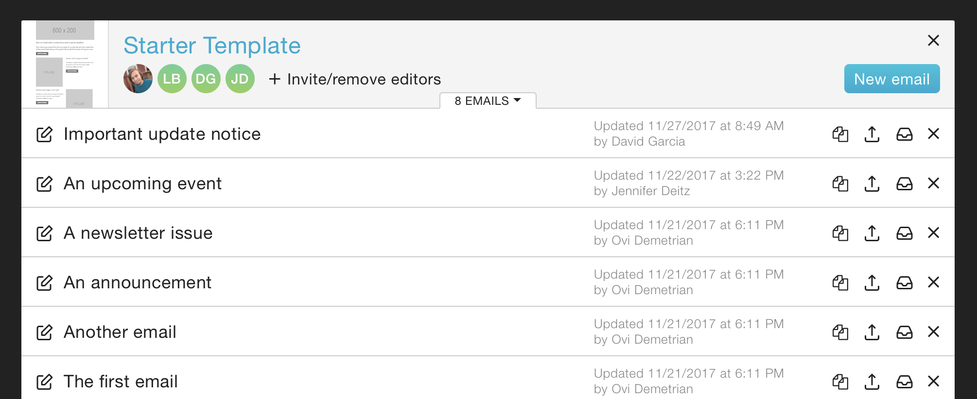Delete the An announcement email
This screenshot has height=399, width=977.
coord(934,282)
